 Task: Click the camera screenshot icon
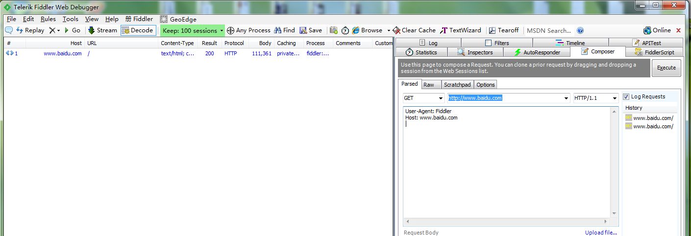pyautogui.click(x=334, y=30)
